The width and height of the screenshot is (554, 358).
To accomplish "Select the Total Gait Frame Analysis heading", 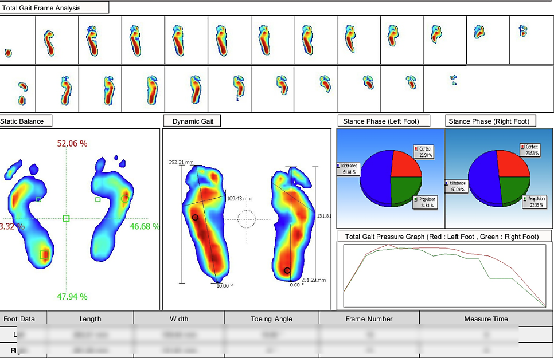I will pos(54,8).
